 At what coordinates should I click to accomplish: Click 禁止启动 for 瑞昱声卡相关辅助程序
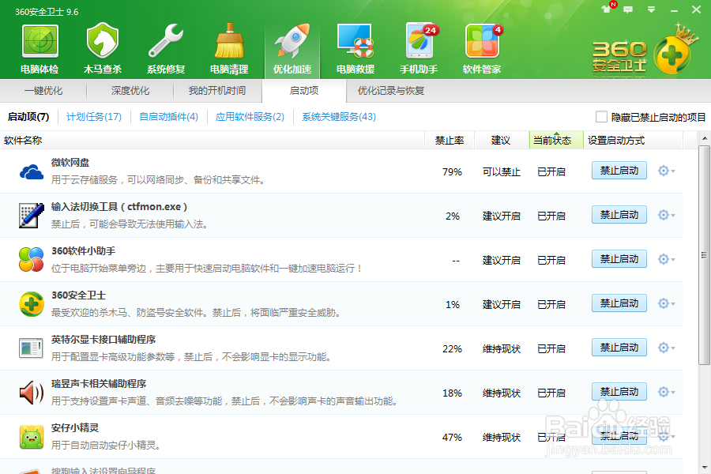619,392
